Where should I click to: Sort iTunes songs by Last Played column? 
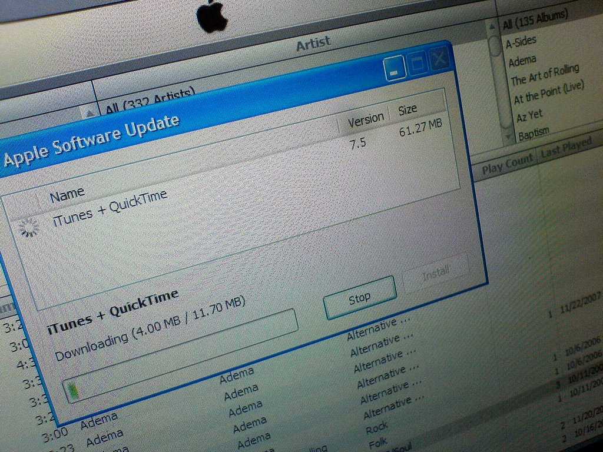click(x=566, y=147)
